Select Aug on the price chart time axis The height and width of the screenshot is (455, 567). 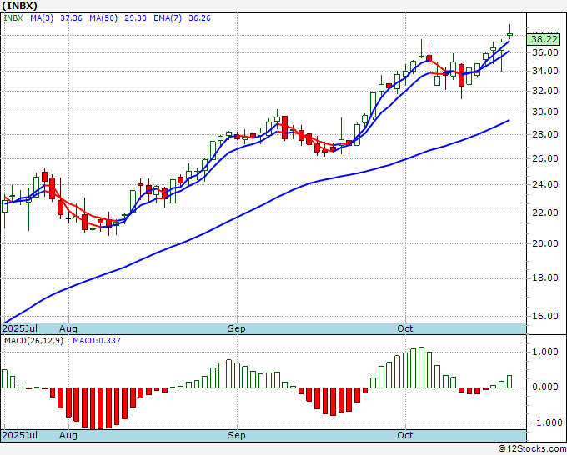pos(68,328)
